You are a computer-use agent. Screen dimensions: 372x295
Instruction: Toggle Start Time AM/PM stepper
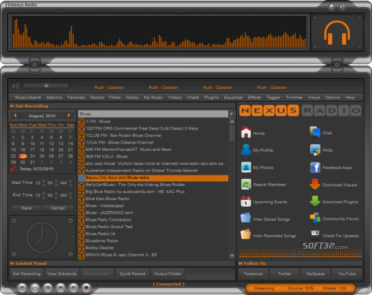[x=70, y=181]
